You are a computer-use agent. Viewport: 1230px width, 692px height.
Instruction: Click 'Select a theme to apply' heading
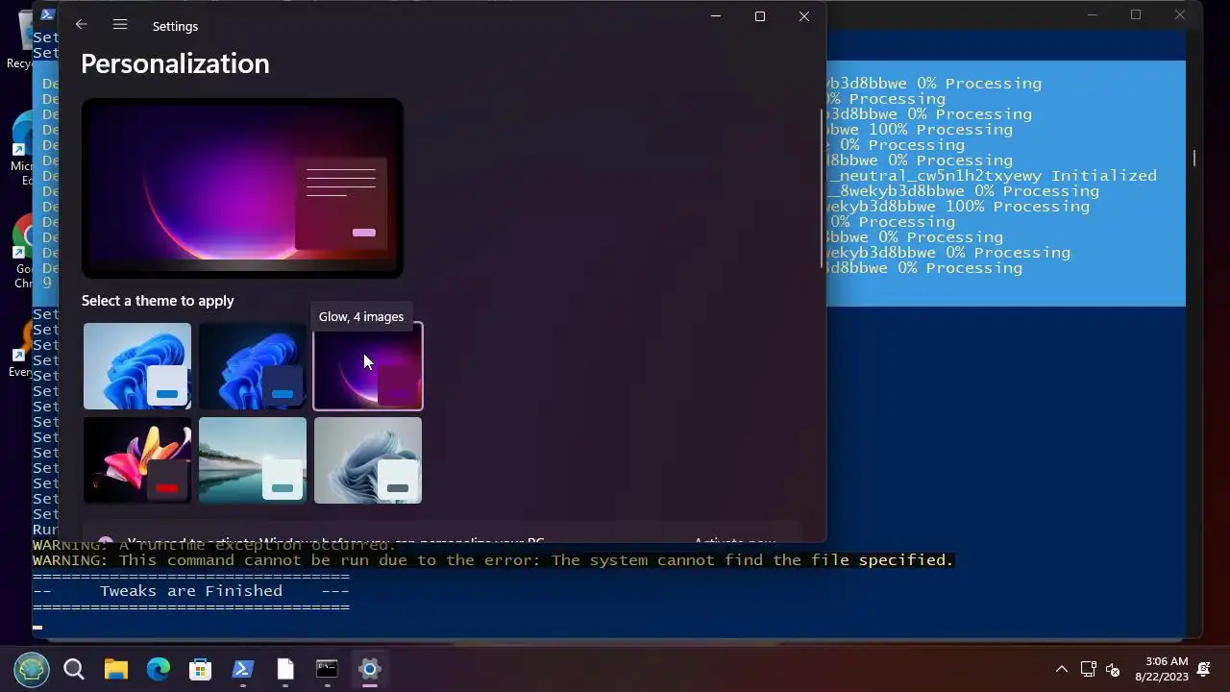(x=158, y=301)
